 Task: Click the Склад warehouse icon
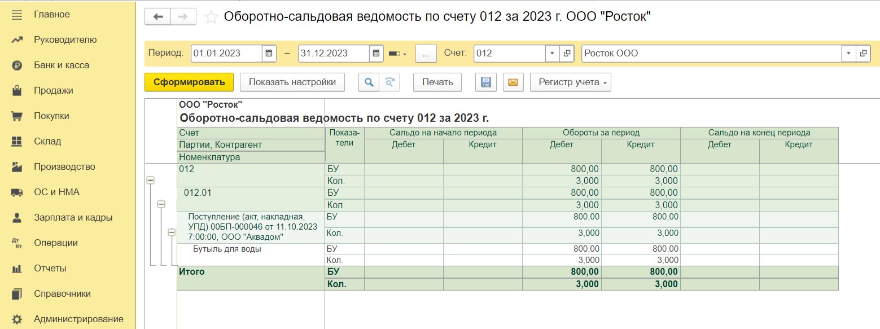pyautogui.click(x=17, y=142)
